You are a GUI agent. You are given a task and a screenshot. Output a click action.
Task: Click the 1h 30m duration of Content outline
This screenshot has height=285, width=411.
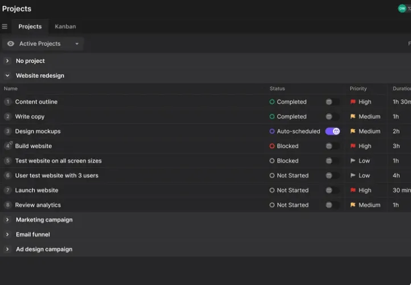click(x=401, y=102)
